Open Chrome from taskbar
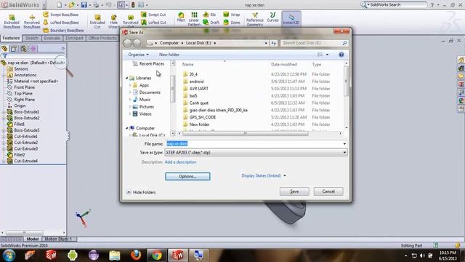Image resolution: width=465 pixels, height=262 pixels. coord(157,255)
